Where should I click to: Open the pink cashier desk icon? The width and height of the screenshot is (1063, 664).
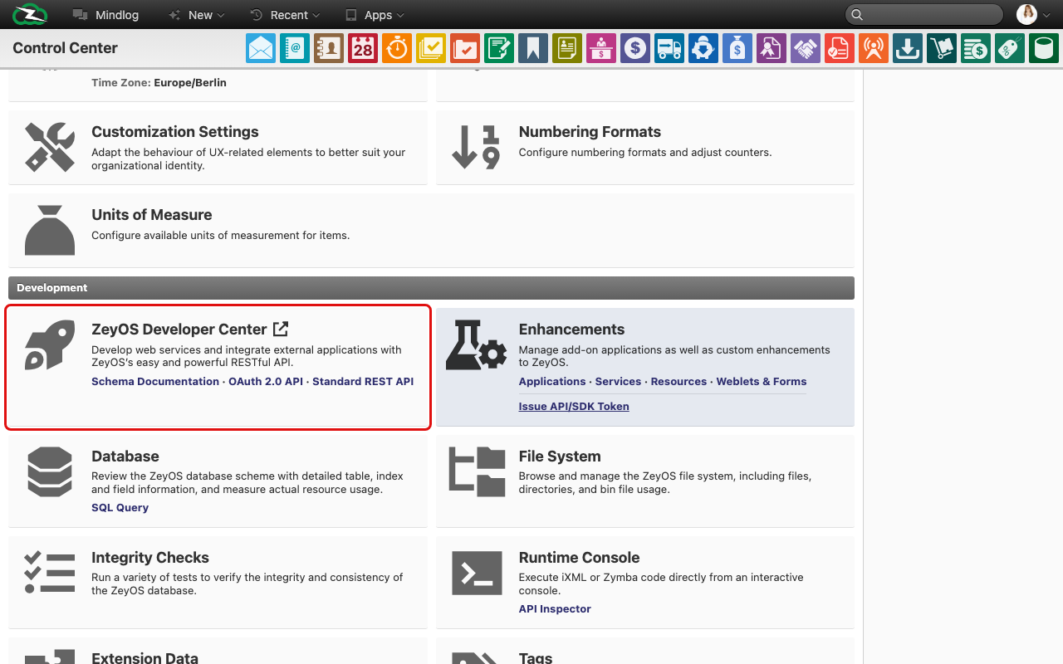601,48
